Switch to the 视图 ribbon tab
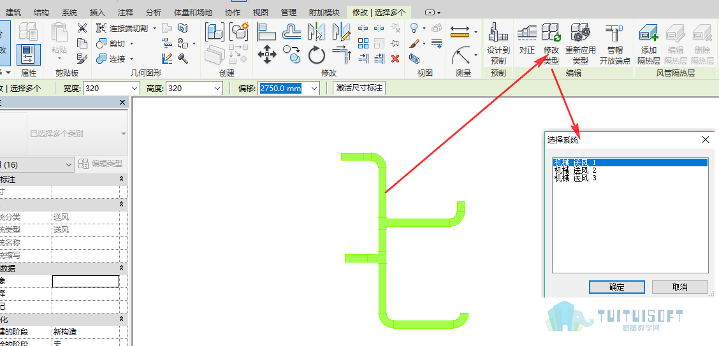719x346 pixels. click(261, 12)
